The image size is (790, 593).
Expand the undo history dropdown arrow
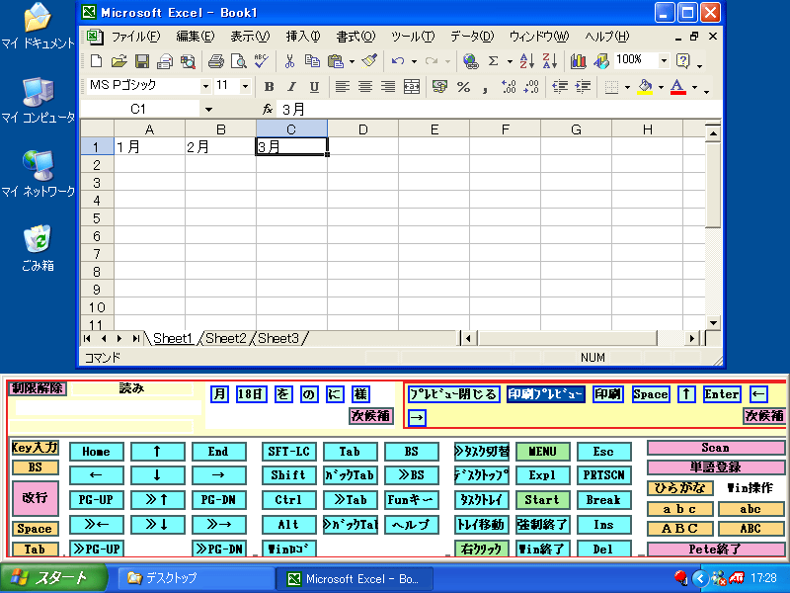coord(414,61)
